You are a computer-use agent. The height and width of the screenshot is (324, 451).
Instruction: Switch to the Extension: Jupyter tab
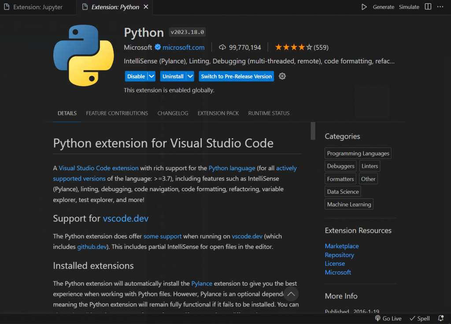[38, 7]
